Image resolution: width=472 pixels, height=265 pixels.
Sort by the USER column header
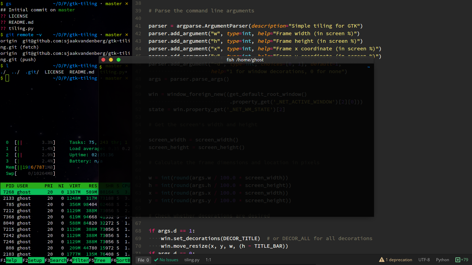(22, 186)
